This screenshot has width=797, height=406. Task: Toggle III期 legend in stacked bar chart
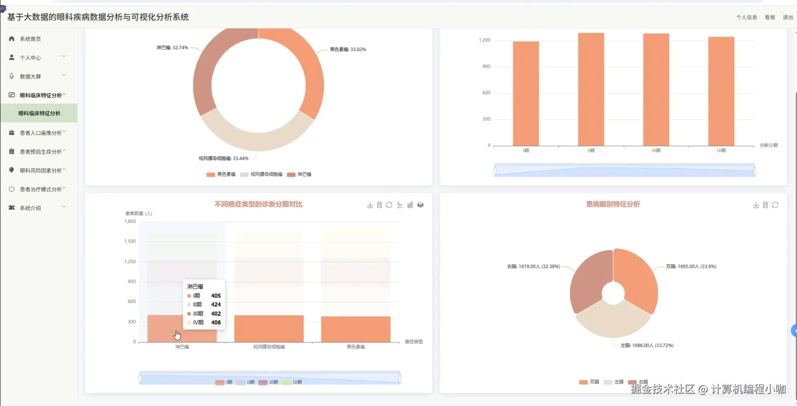pyautogui.click(x=268, y=382)
